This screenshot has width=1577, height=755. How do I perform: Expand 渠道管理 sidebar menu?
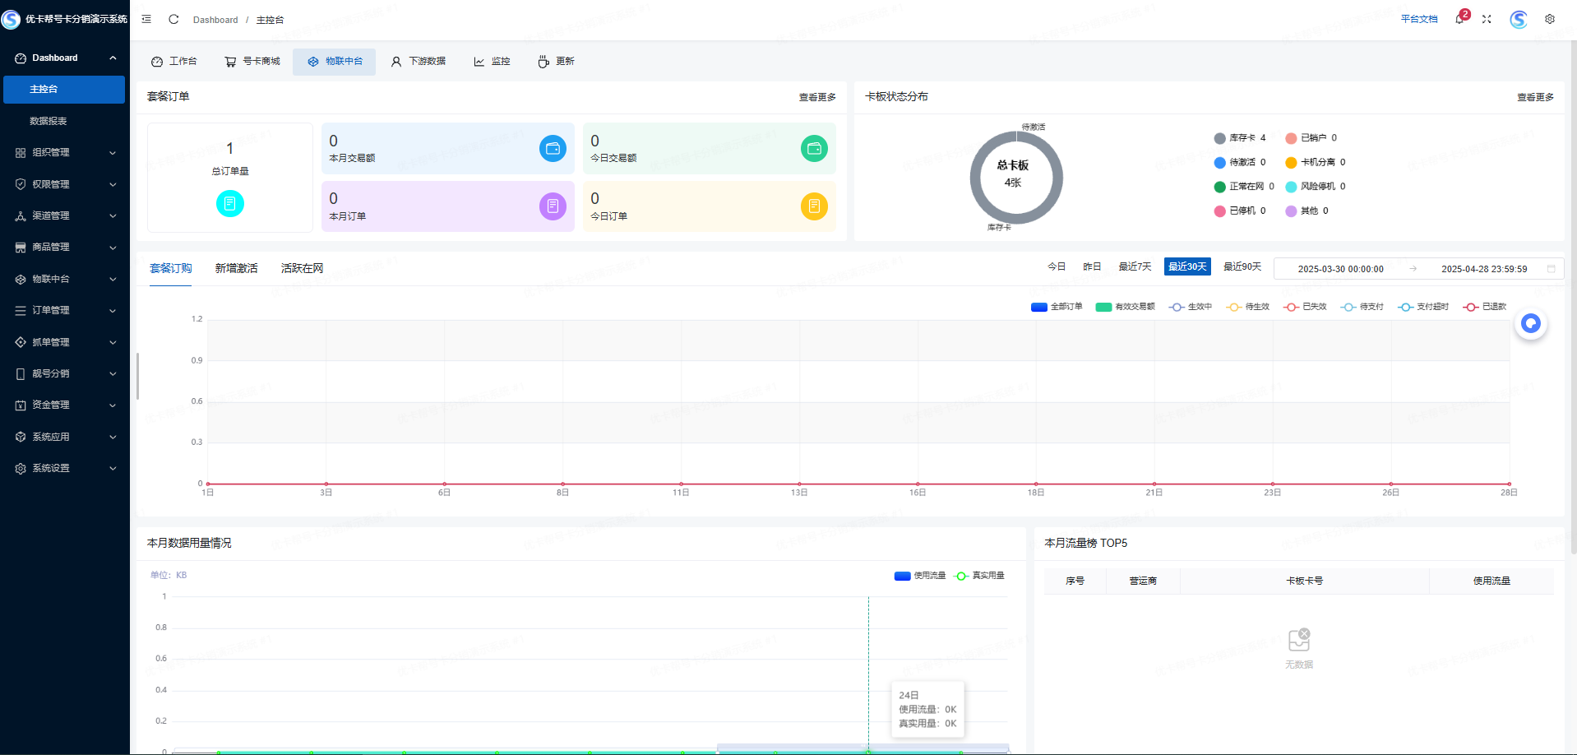(x=64, y=215)
